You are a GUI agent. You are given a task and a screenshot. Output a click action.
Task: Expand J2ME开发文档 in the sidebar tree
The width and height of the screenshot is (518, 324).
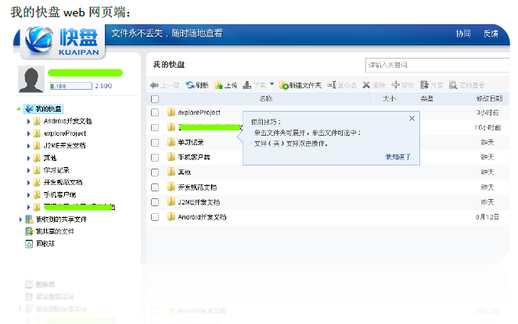tap(29, 146)
